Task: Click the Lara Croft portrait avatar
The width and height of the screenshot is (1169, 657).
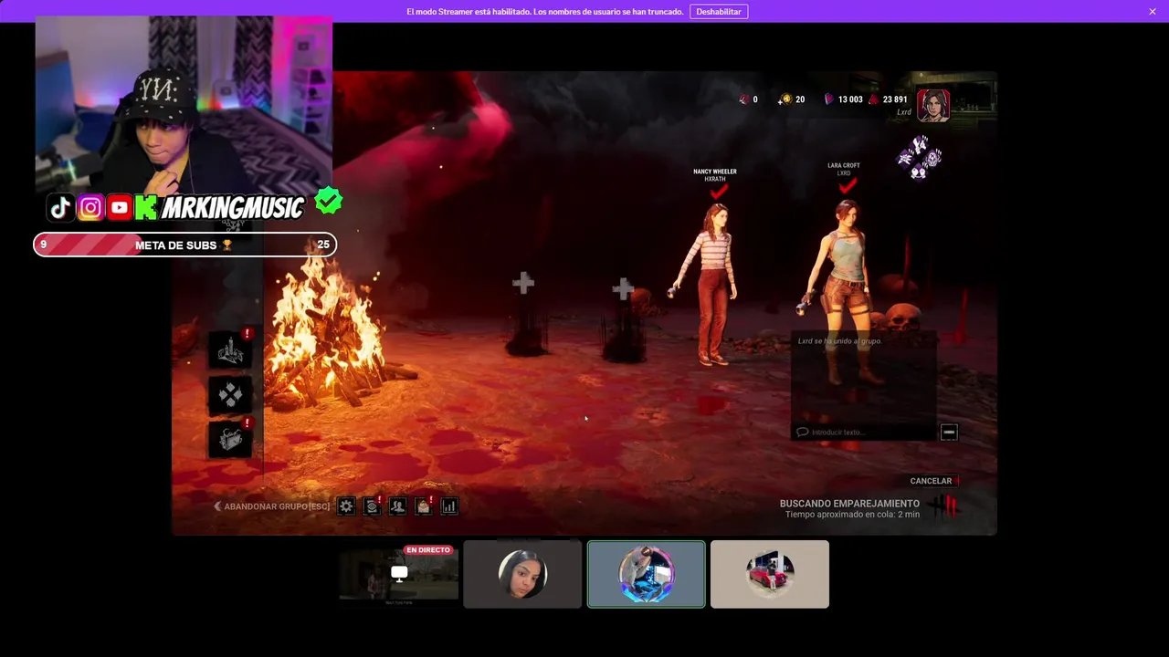Action: 933,105
